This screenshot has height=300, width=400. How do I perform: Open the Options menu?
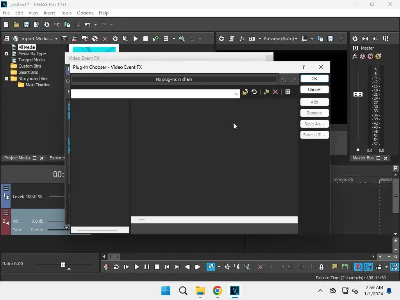[x=85, y=13]
